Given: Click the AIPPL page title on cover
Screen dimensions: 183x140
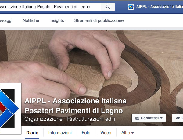Looking at the screenshot, I should tap(75, 106).
